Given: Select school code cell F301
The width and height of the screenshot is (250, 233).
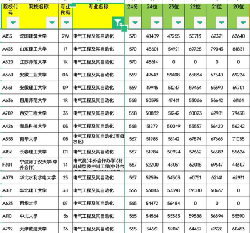Looking at the screenshot, I should coord(10,165).
